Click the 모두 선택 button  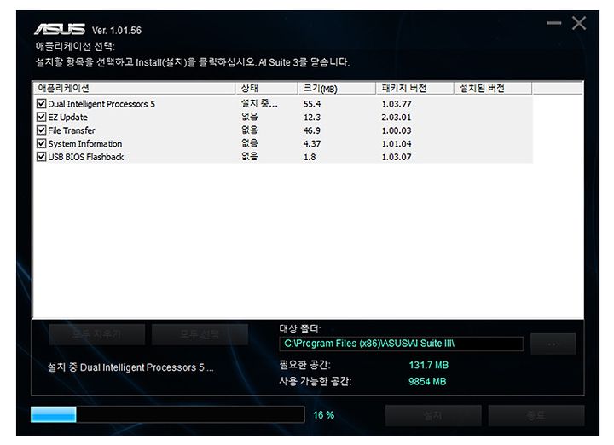click(x=200, y=335)
